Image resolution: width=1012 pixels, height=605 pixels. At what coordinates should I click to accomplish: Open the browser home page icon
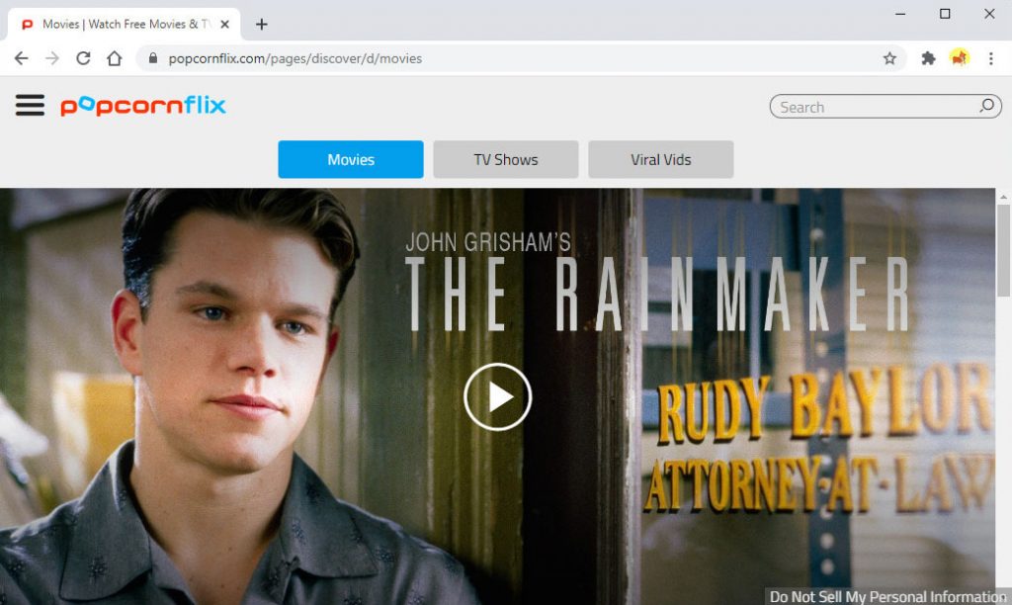coord(115,58)
